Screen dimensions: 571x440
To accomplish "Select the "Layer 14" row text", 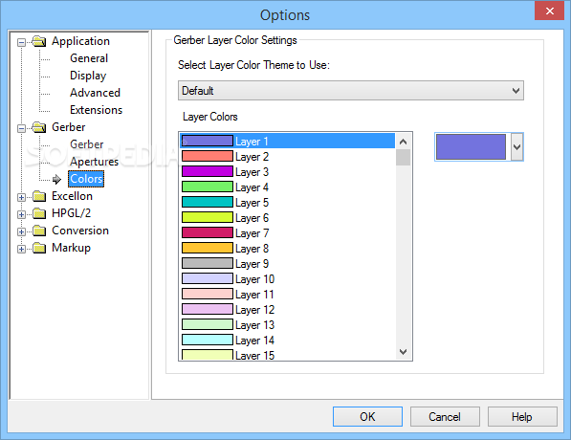I will (x=254, y=341).
